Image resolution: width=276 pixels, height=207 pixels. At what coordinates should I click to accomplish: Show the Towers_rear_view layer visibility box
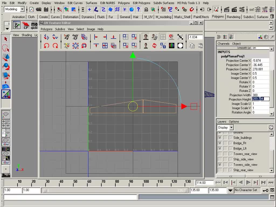(220, 154)
